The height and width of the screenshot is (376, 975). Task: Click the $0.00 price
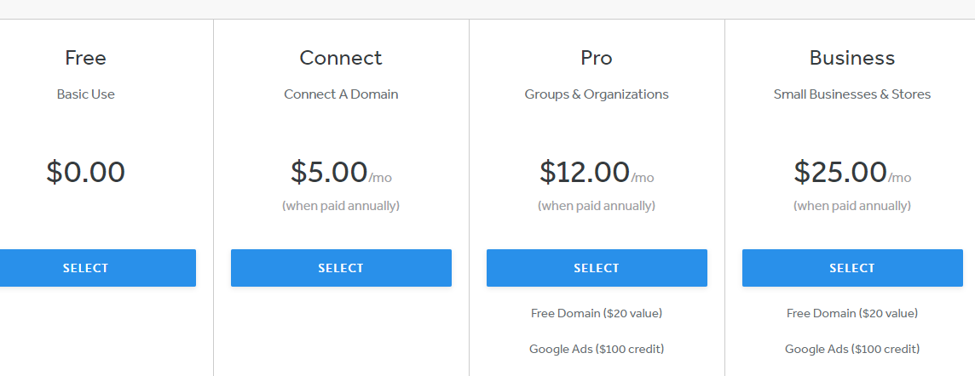pyautogui.click(x=86, y=172)
